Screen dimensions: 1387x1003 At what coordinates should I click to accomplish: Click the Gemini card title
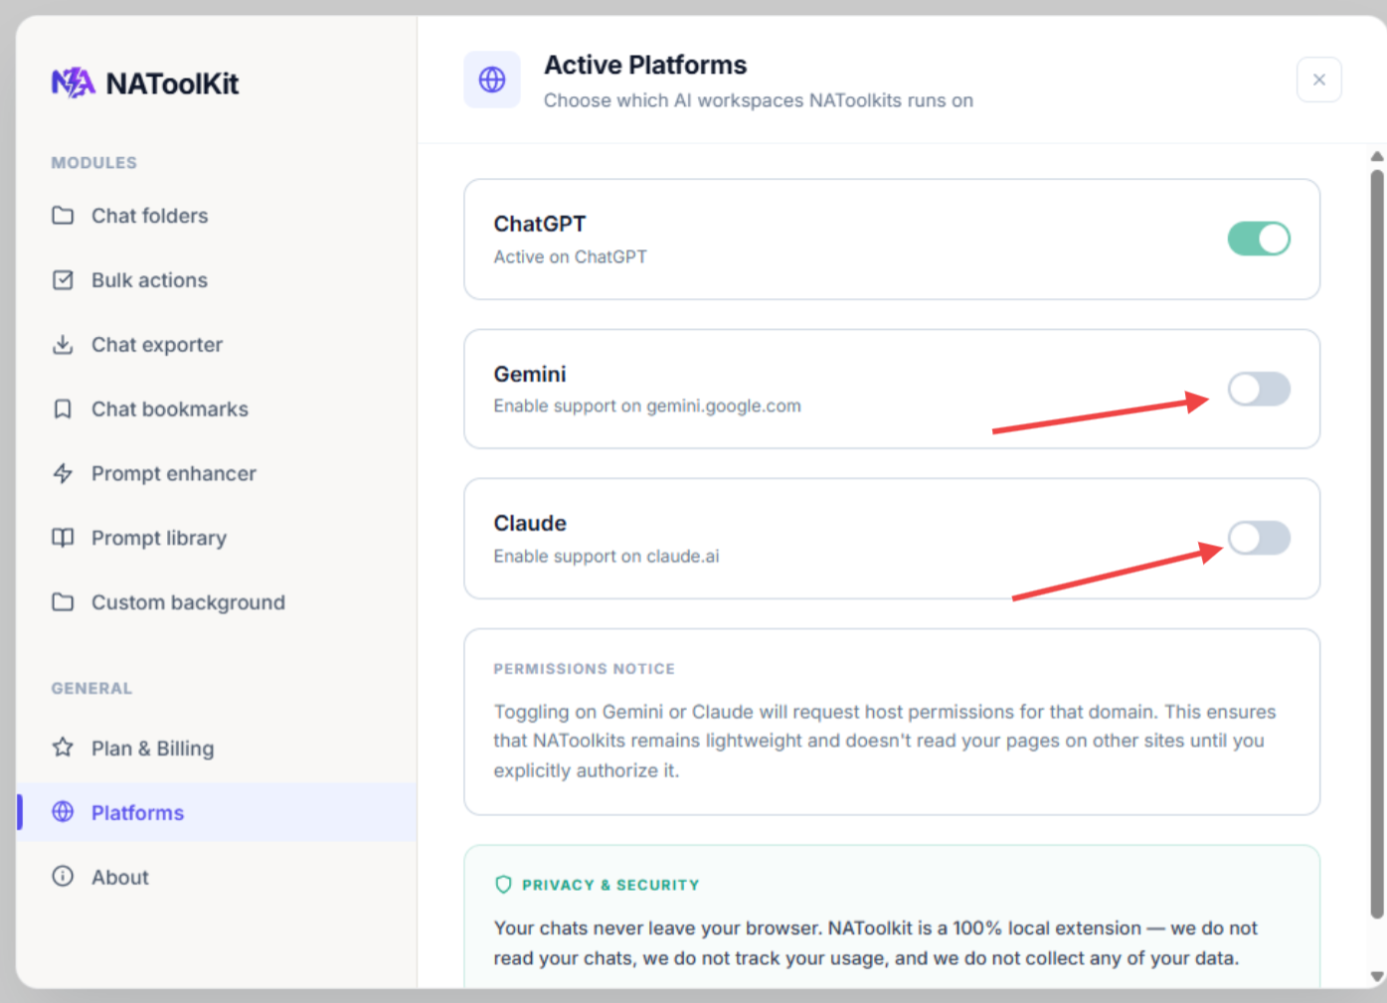pos(530,374)
